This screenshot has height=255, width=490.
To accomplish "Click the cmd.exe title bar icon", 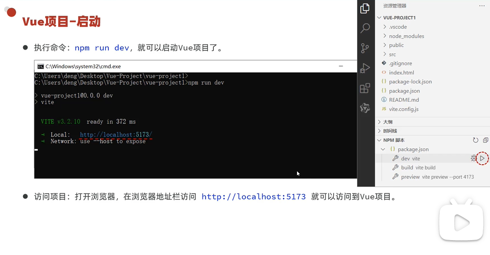I will (40, 66).
